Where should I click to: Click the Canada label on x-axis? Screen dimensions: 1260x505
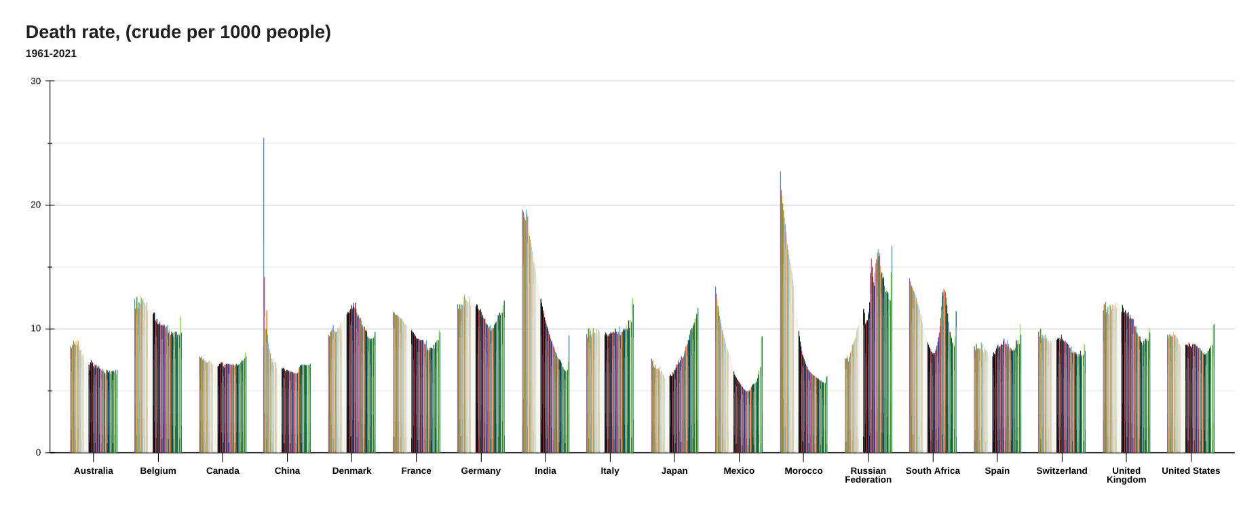point(223,470)
